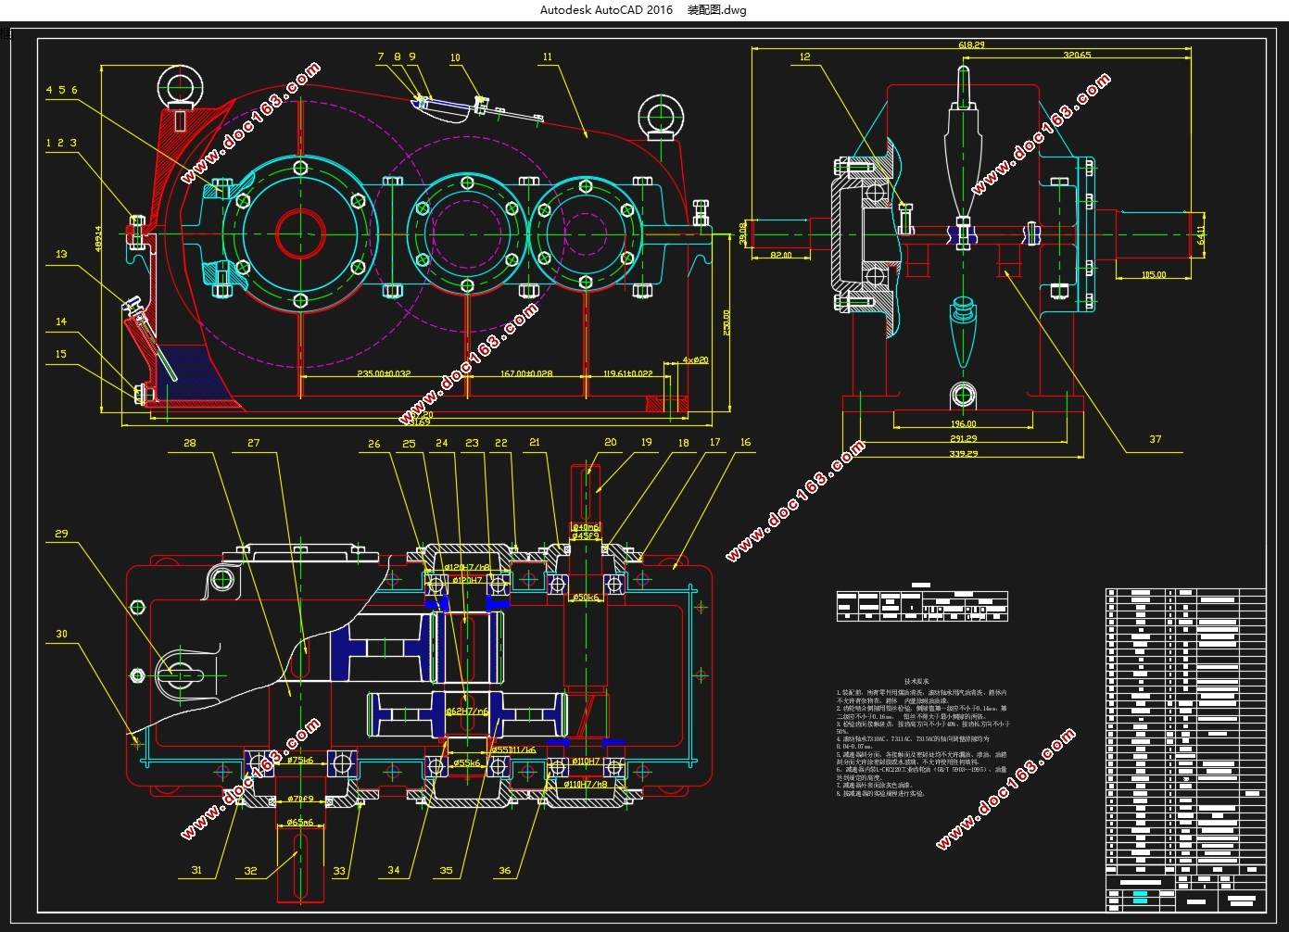Image resolution: width=1289 pixels, height=932 pixels.
Task: Select the 489.14 vertical height dimension
Action: pos(99,238)
